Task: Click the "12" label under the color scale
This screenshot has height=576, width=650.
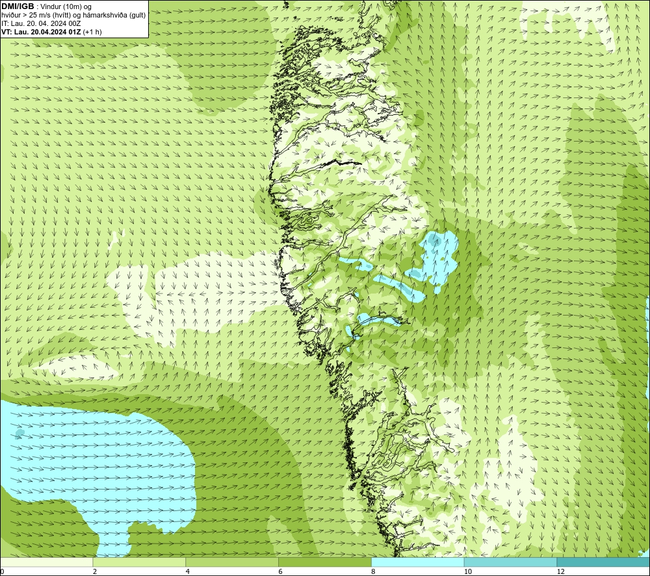Action: click(561, 572)
